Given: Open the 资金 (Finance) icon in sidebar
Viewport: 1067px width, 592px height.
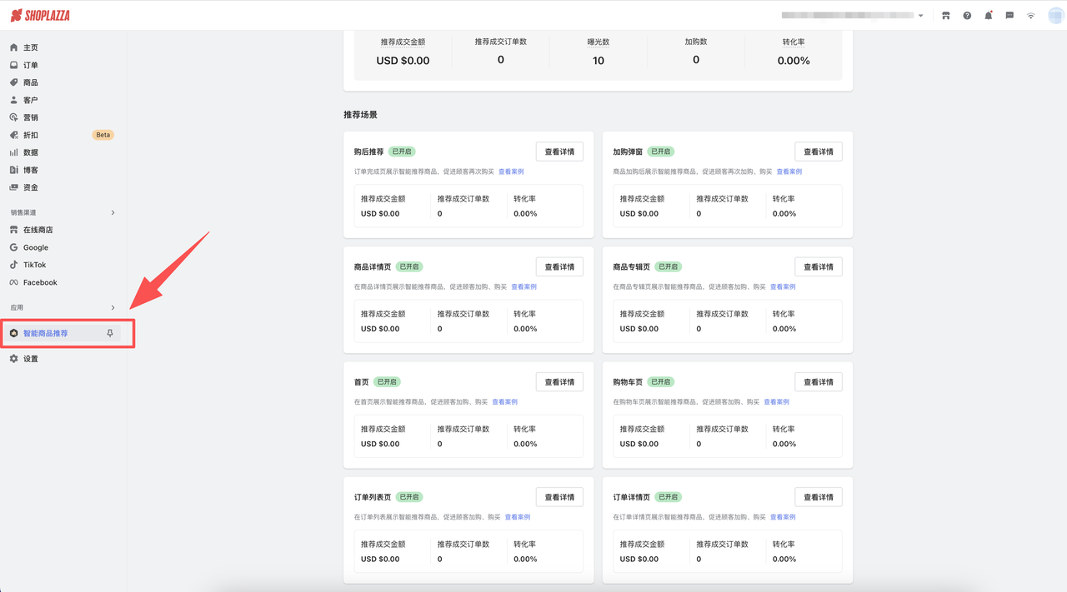Looking at the screenshot, I should (13, 187).
